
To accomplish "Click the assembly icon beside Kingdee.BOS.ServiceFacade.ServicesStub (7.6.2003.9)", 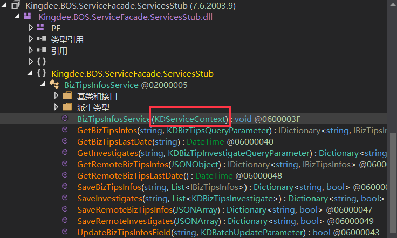I will click(16, 5).
